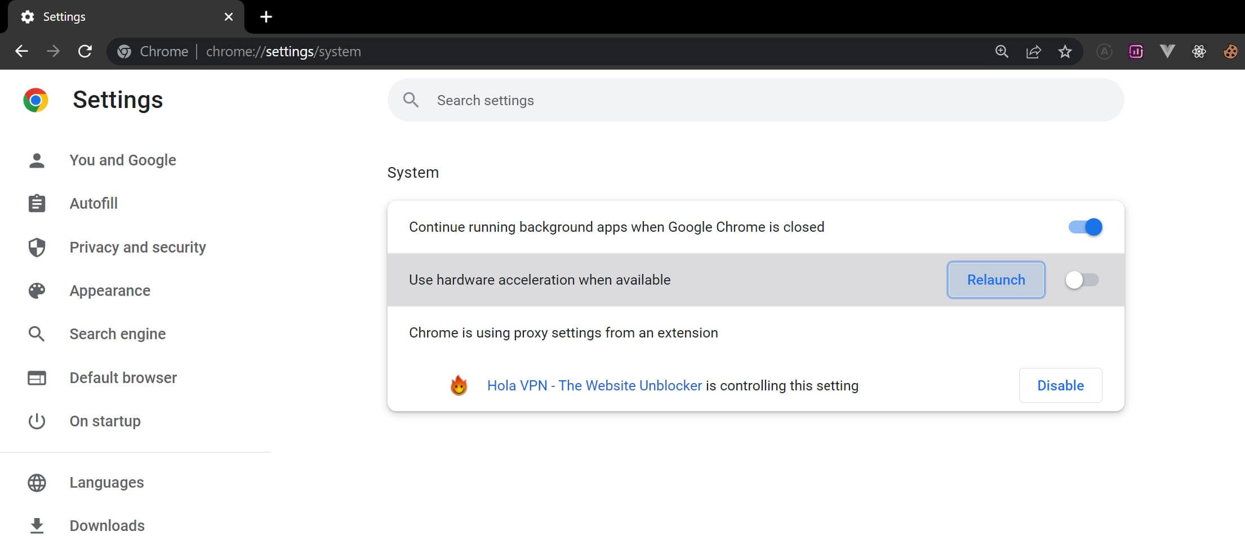Image resolution: width=1245 pixels, height=540 pixels.
Task: Open Appearance settings
Action: (x=110, y=290)
